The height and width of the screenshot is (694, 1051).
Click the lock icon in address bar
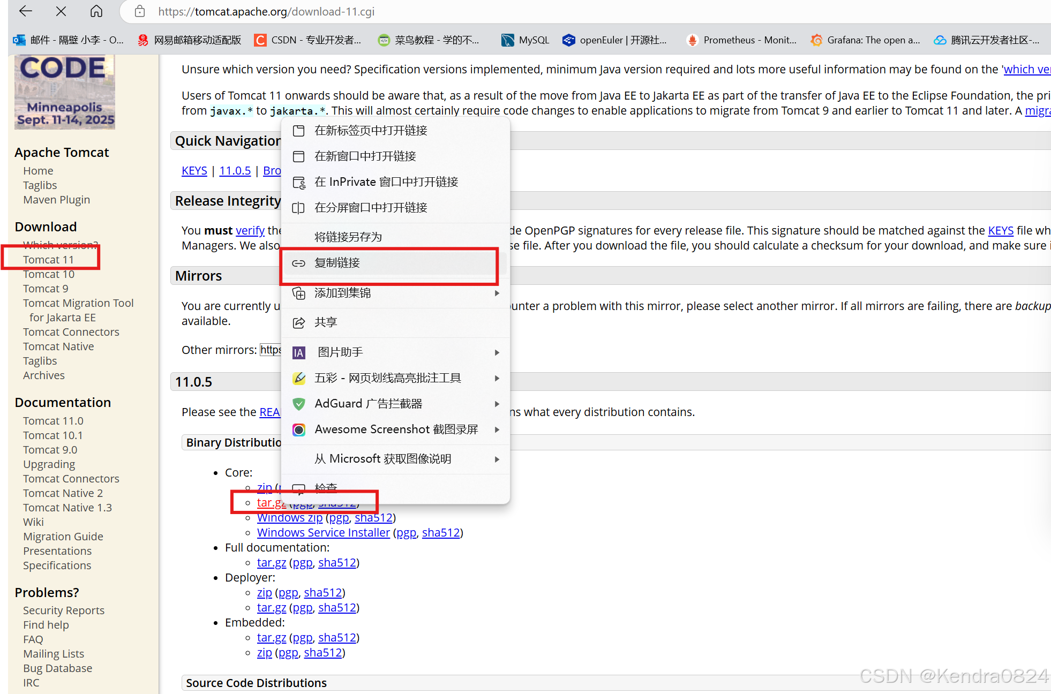140,11
